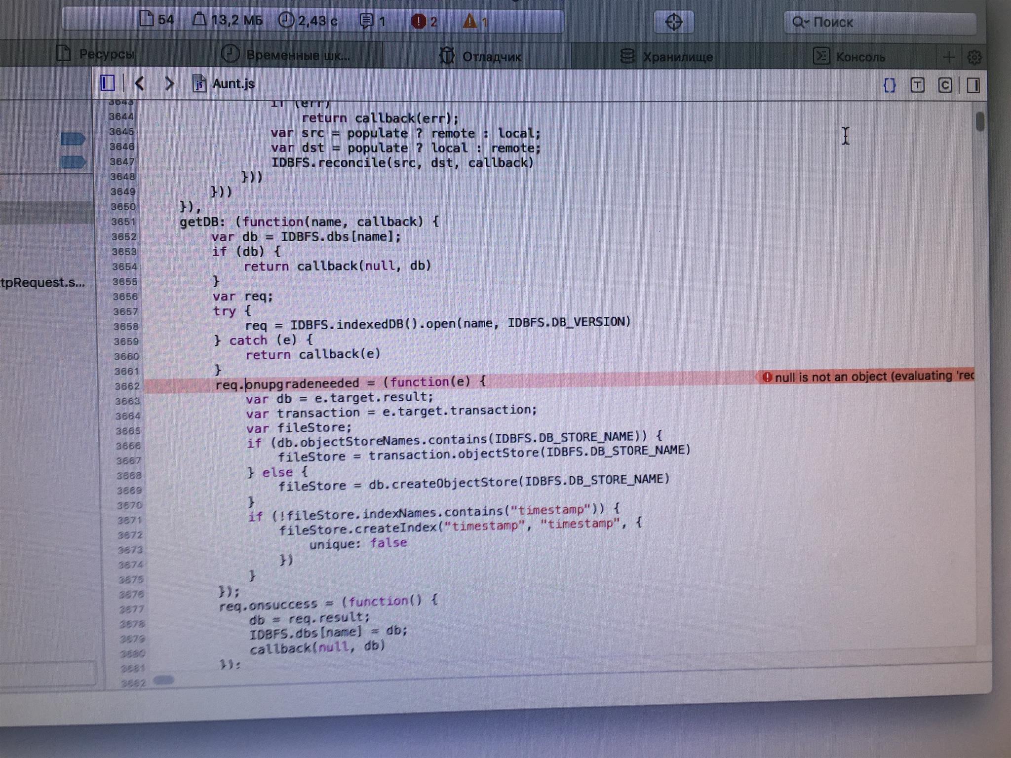Click the vertical scrollbar thumb
The height and width of the screenshot is (758, 1011).
980,121
